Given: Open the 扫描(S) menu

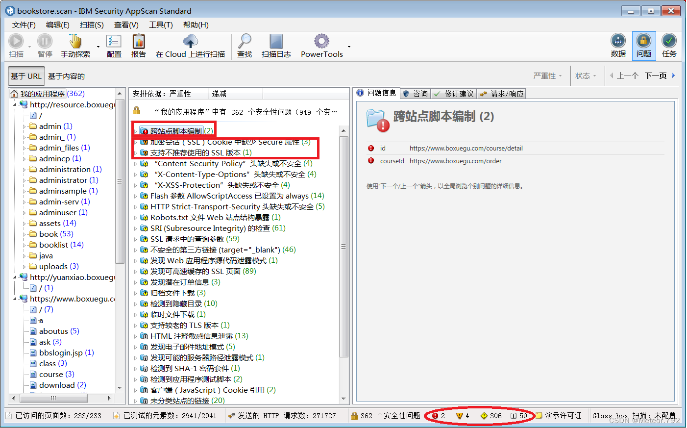Looking at the screenshot, I should (x=92, y=25).
